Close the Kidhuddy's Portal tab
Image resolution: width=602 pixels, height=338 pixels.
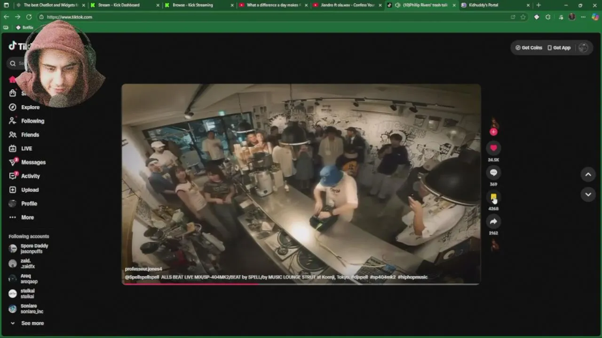528,5
